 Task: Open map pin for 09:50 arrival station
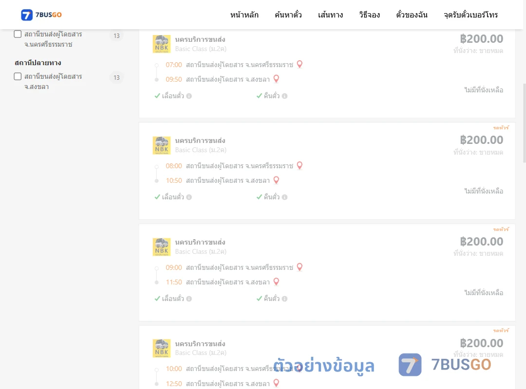276,79
